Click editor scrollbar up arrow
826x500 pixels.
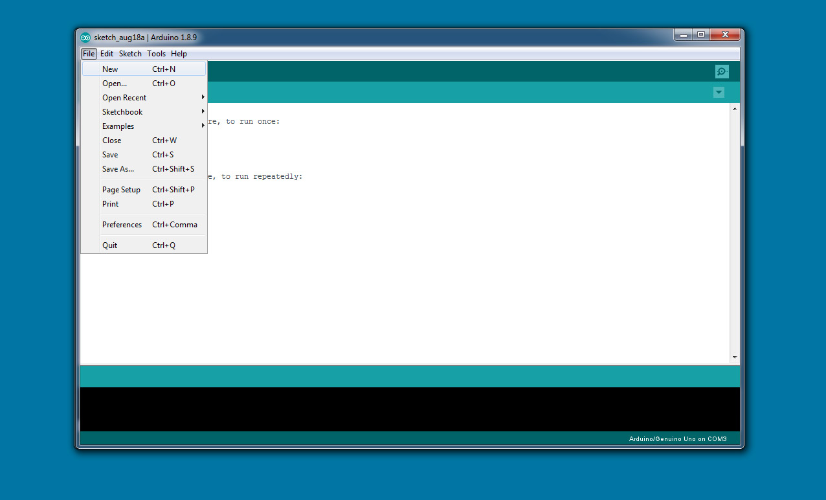coord(735,109)
